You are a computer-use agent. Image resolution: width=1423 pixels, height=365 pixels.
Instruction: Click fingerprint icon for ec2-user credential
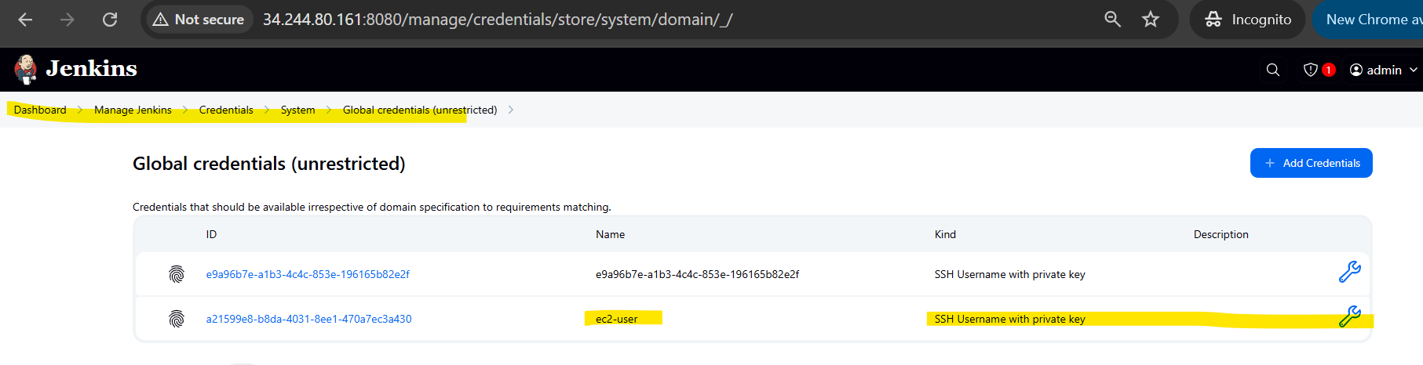click(177, 319)
